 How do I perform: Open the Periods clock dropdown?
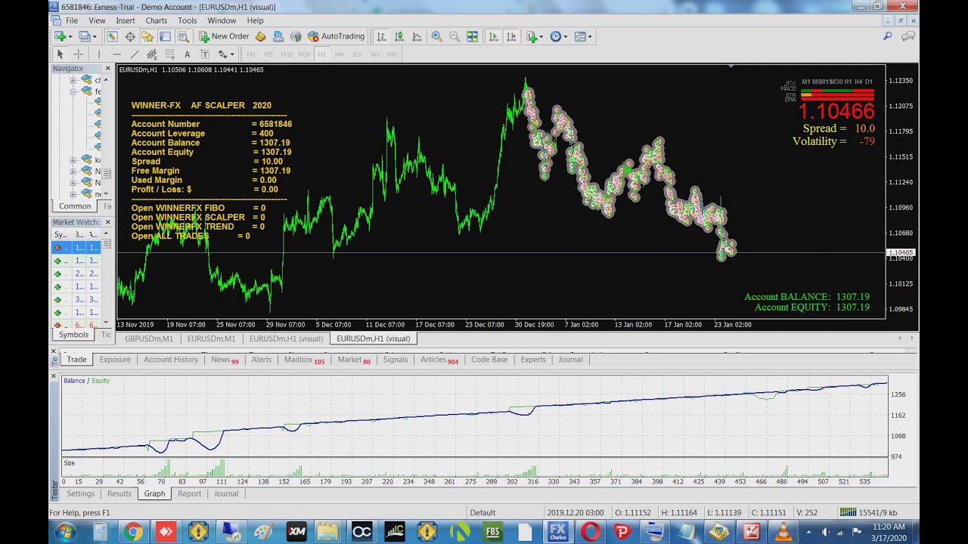[x=558, y=36]
